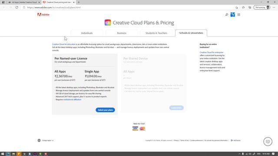Open the chat support bubble
Image resolution: width=278 pixels, height=156 pixels.
(268, 142)
